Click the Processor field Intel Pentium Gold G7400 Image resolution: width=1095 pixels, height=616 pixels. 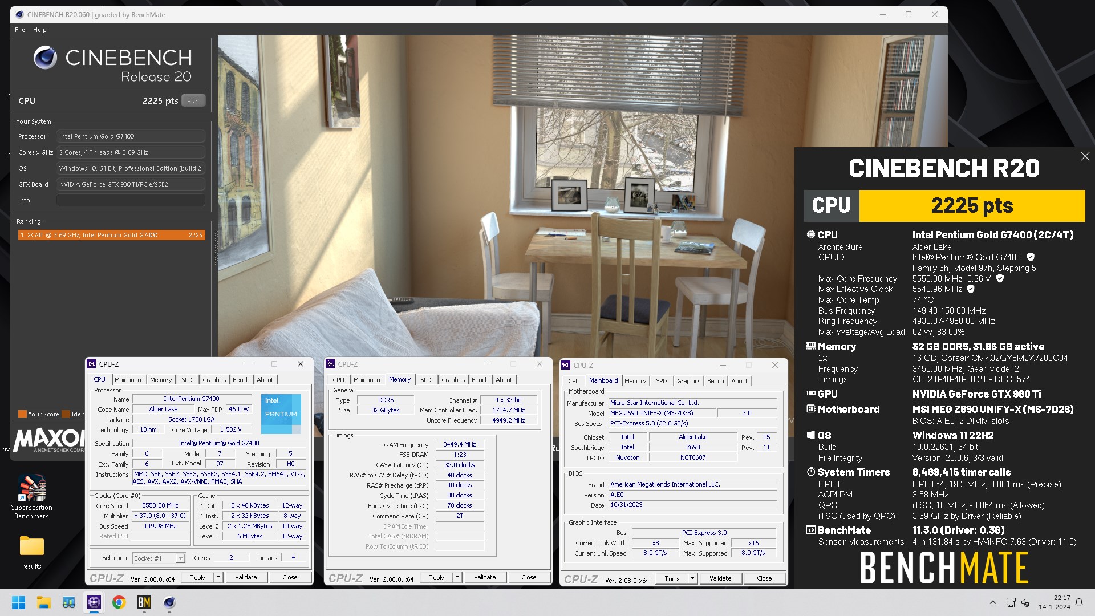pyautogui.click(x=131, y=136)
